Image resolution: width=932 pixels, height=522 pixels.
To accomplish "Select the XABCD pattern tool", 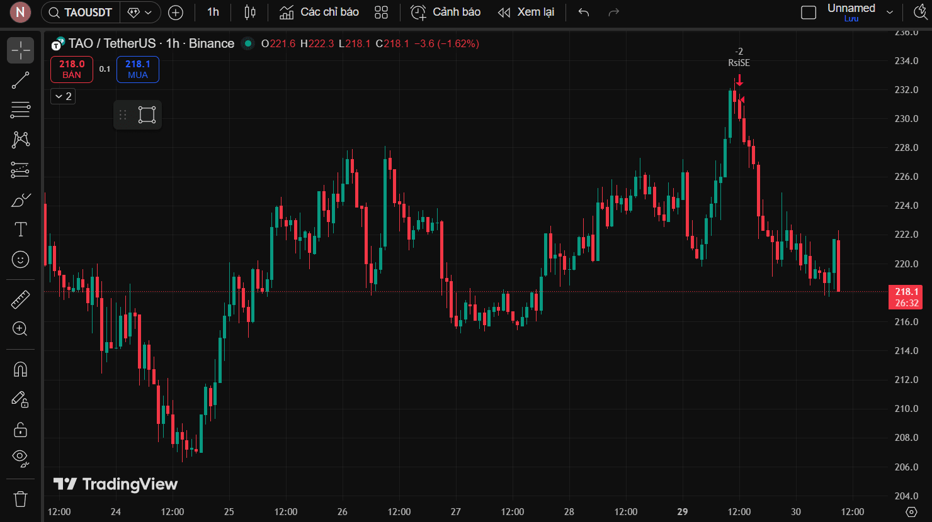I will [x=20, y=140].
